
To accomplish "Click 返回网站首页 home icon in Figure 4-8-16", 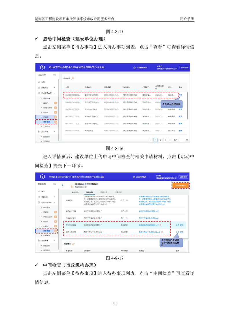I will (135, 67).
